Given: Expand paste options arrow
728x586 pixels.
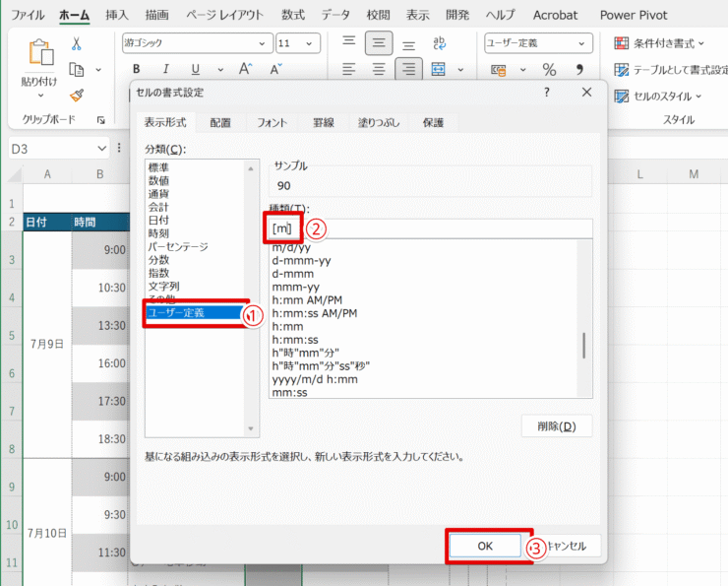Looking at the screenshot, I should point(41,96).
